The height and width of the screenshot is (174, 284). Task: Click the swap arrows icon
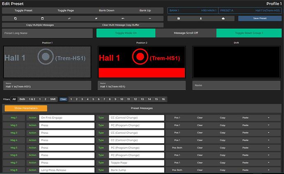(69, 18)
